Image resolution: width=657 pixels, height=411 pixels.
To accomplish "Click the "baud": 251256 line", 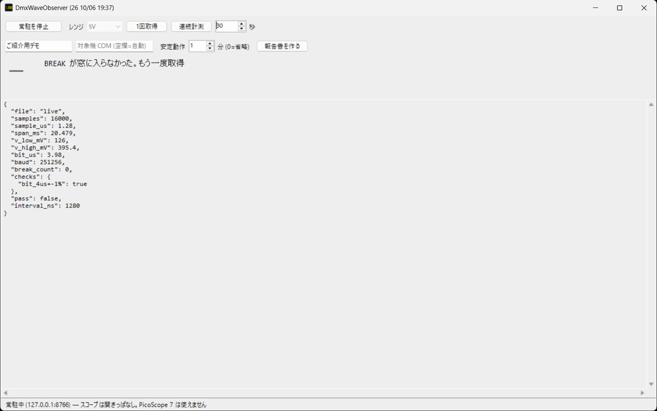I will coord(38,162).
